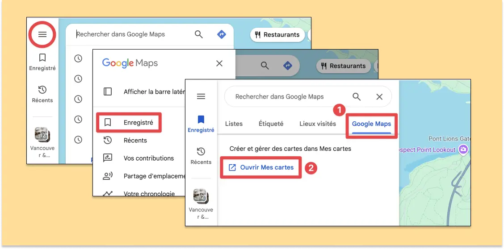Click first recent-history clock icon in back window
This screenshot has height=249, width=504.
pyautogui.click(x=78, y=58)
